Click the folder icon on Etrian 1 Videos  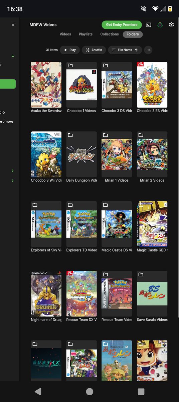pos(105,135)
